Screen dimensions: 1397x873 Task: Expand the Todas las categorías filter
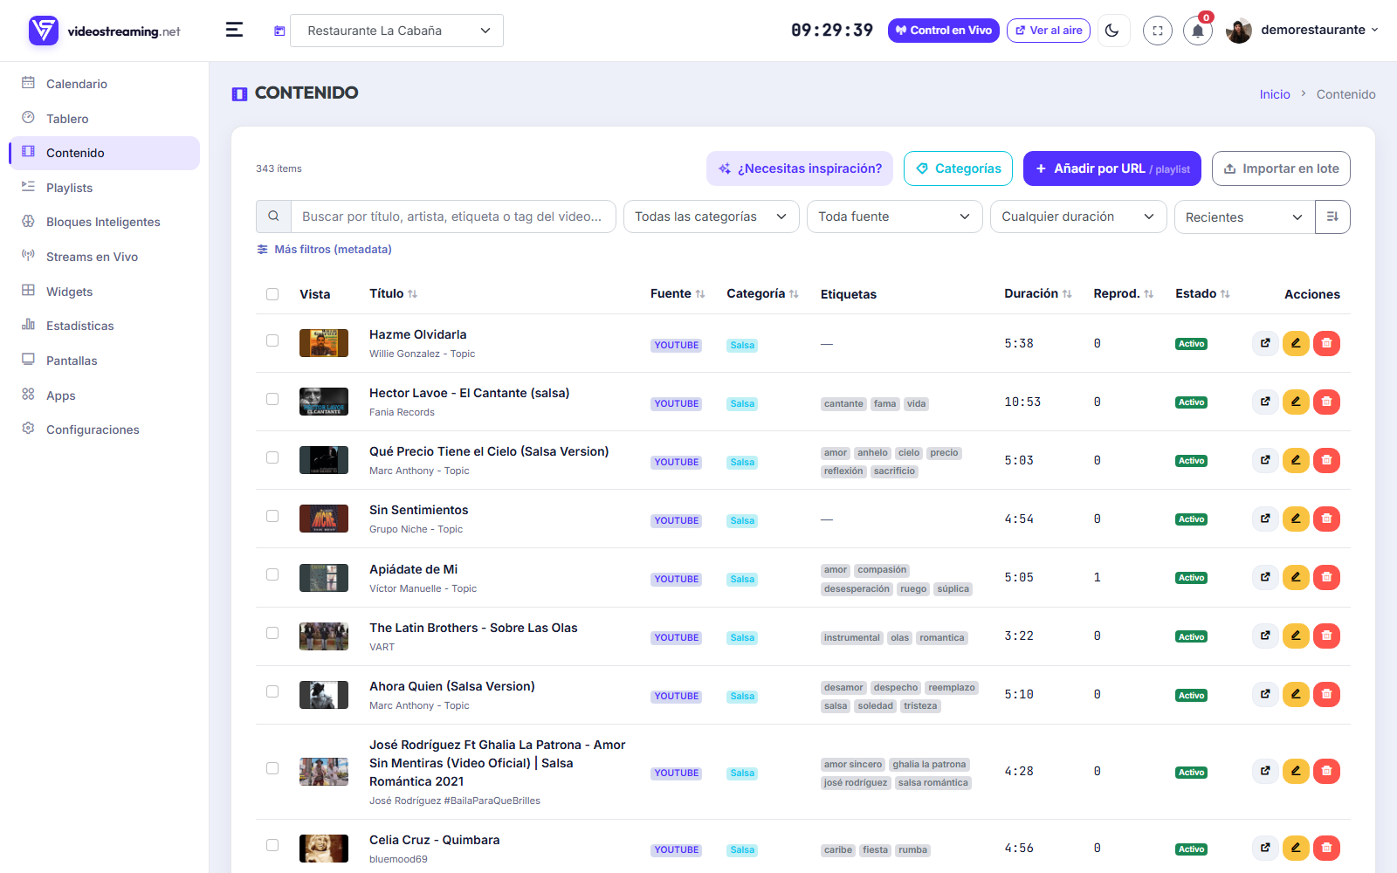(x=712, y=217)
